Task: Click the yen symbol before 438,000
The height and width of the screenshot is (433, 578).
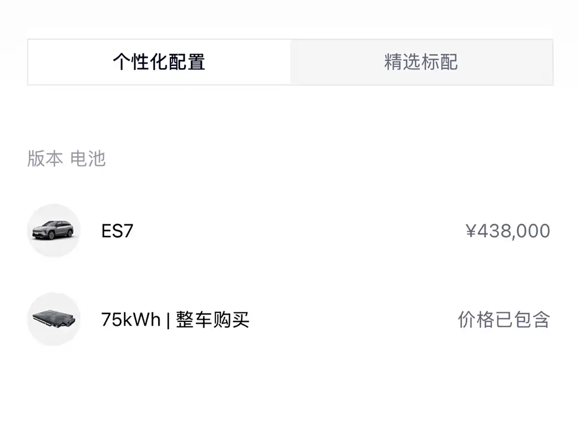Action: pos(471,231)
